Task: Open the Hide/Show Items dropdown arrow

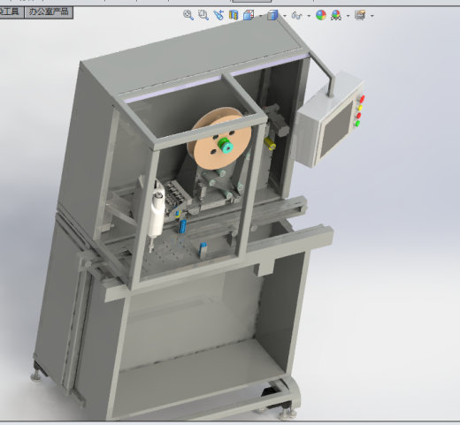Action: pos(309,16)
